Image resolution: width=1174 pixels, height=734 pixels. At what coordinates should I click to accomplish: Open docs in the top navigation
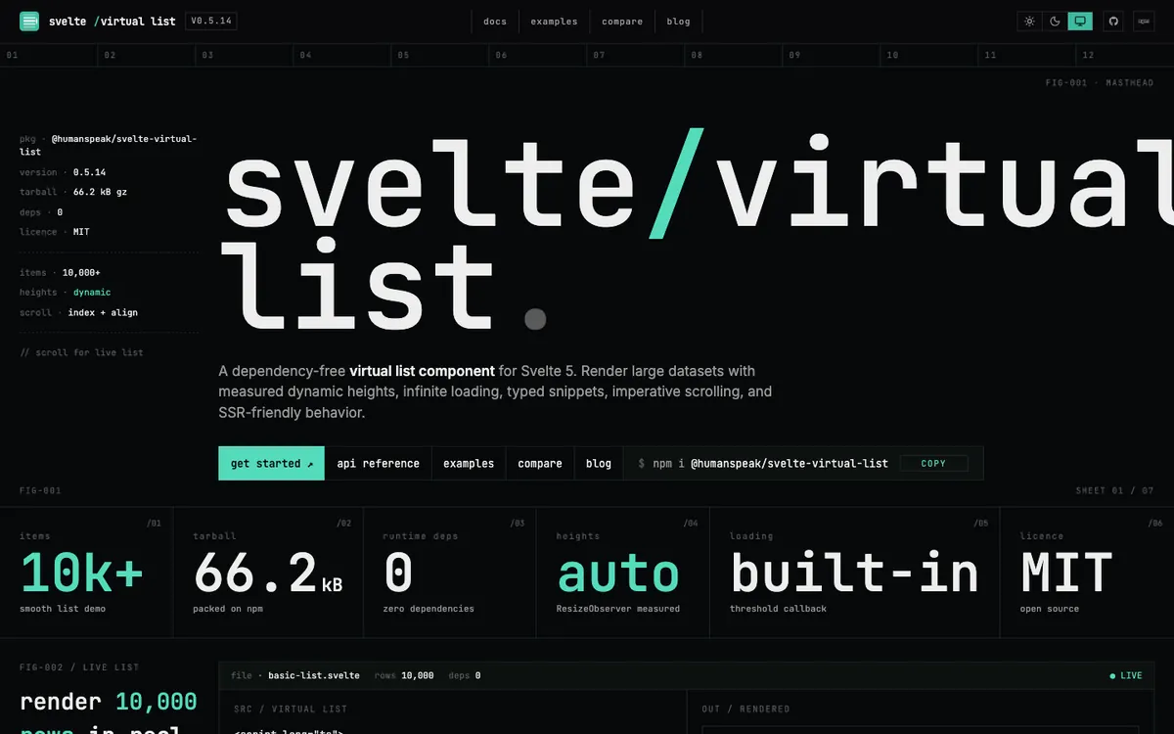pyautogui.click(x=495, y=22)
